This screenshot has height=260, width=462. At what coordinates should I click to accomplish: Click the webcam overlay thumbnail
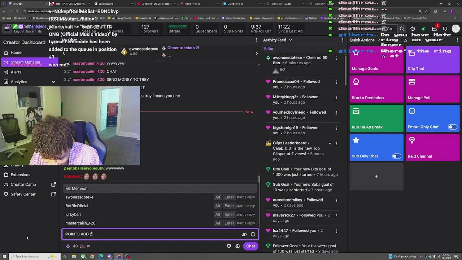pos(70,126)
